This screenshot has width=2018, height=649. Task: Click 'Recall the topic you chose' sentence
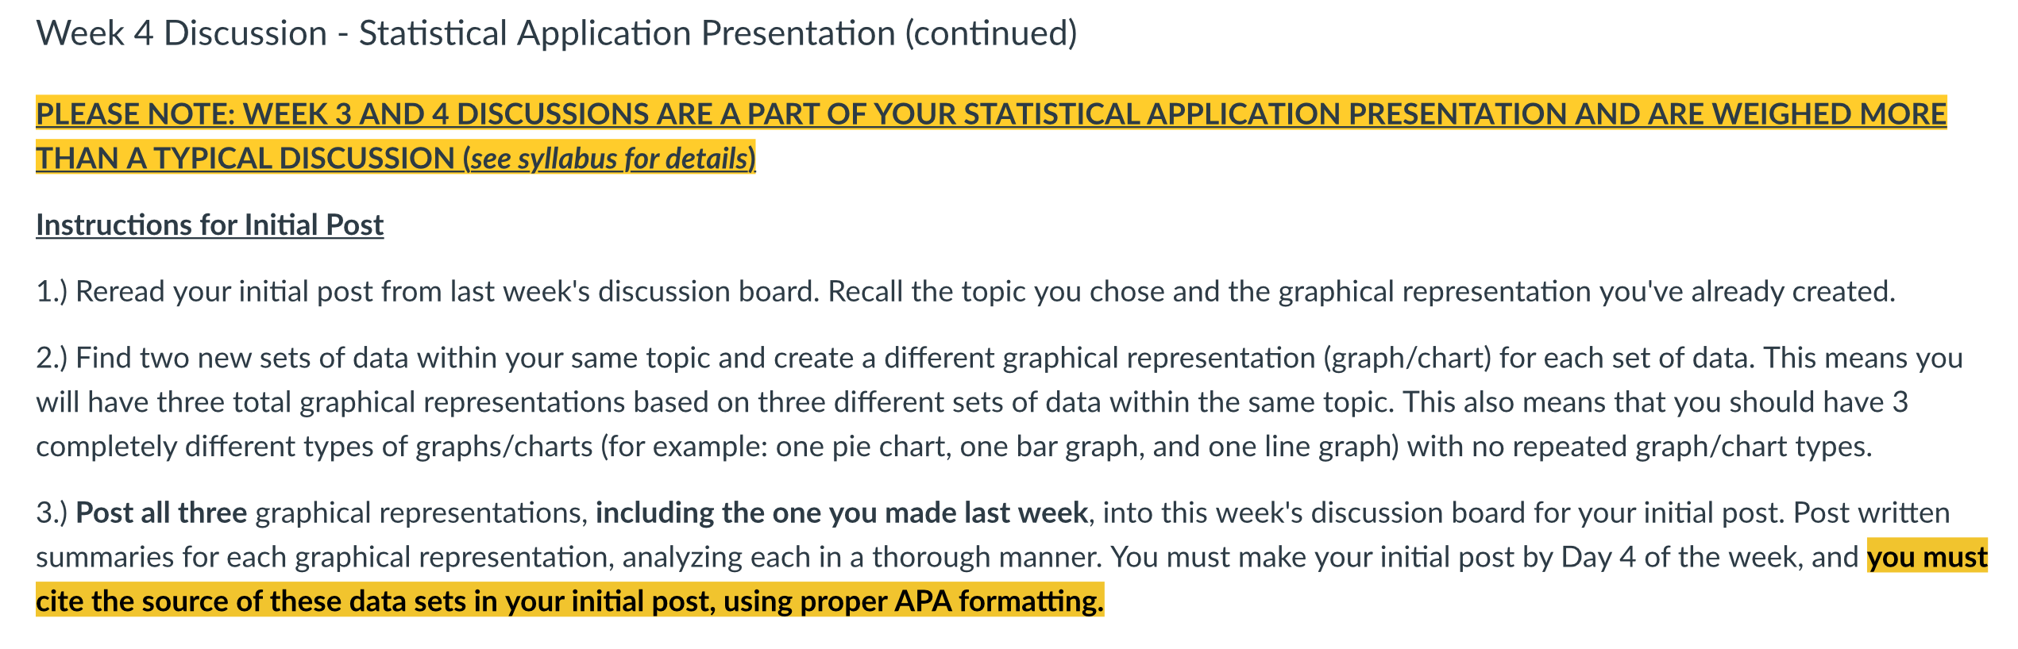pos(1362,292)
